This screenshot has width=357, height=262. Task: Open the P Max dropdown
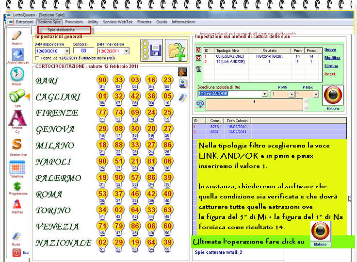[x=316, y=94]
